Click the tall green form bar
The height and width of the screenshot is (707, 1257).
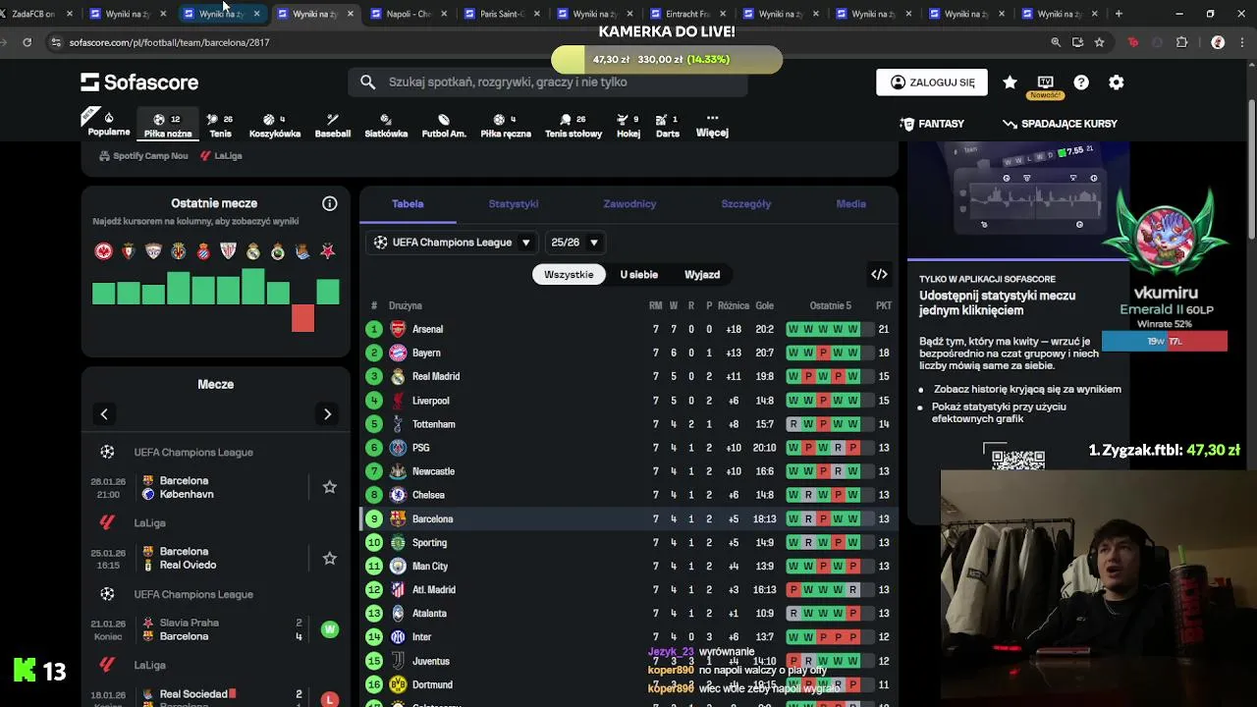pos(252,286)
